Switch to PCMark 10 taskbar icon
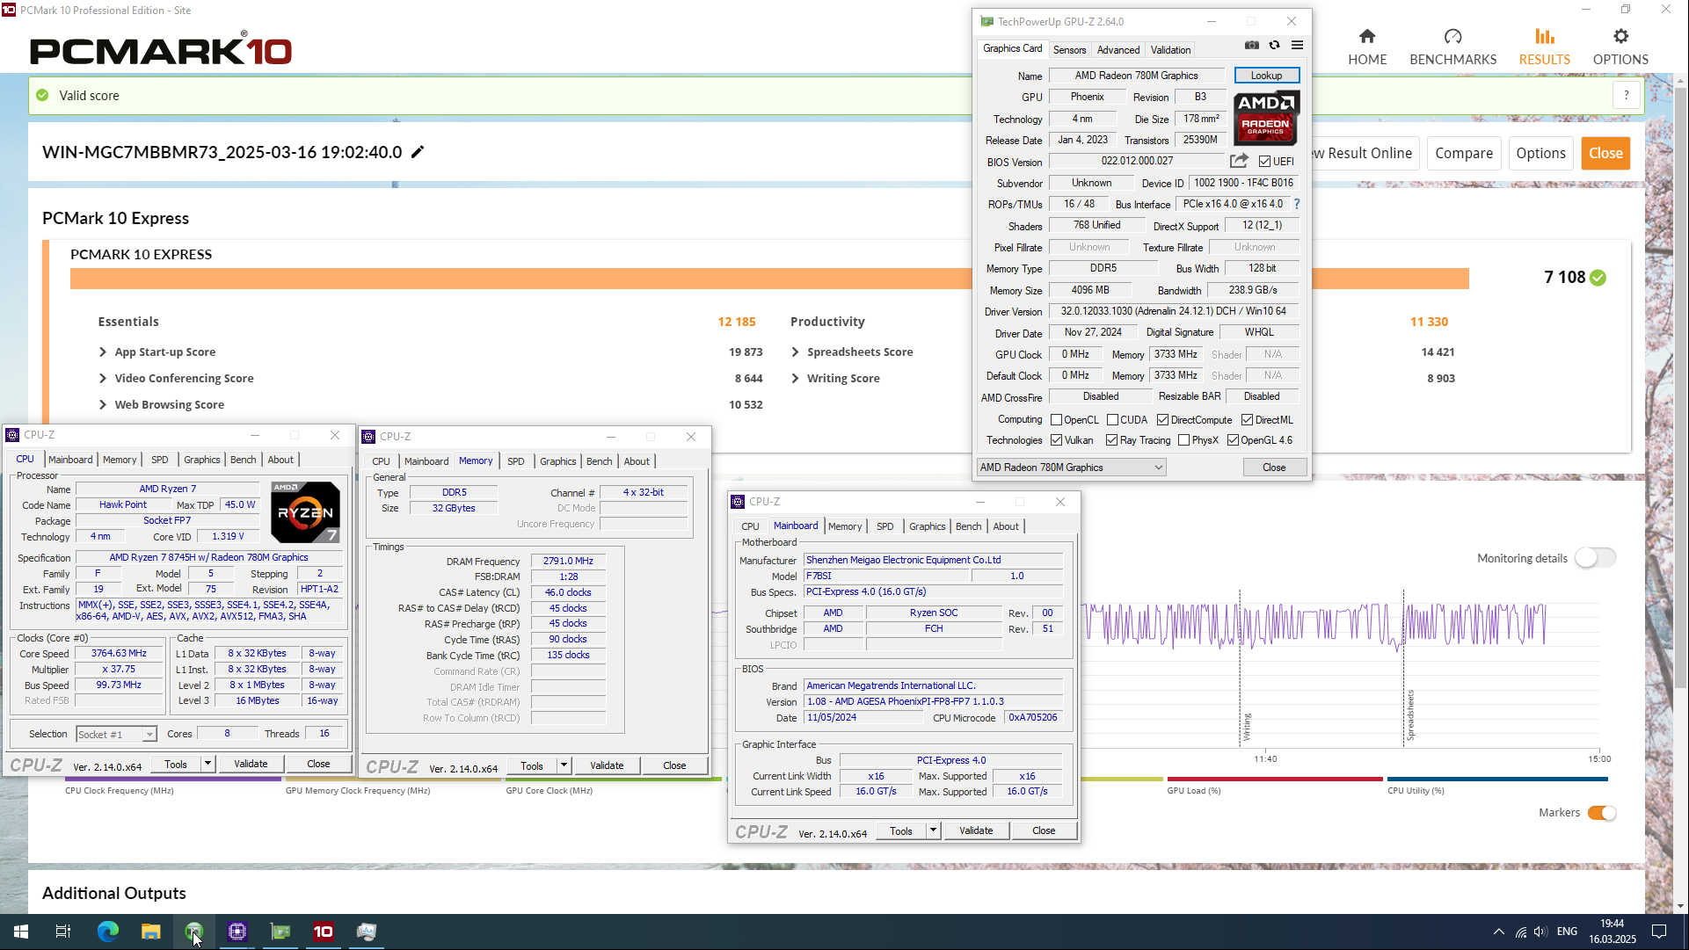1689x950 pixels. (x=324, y=932)
